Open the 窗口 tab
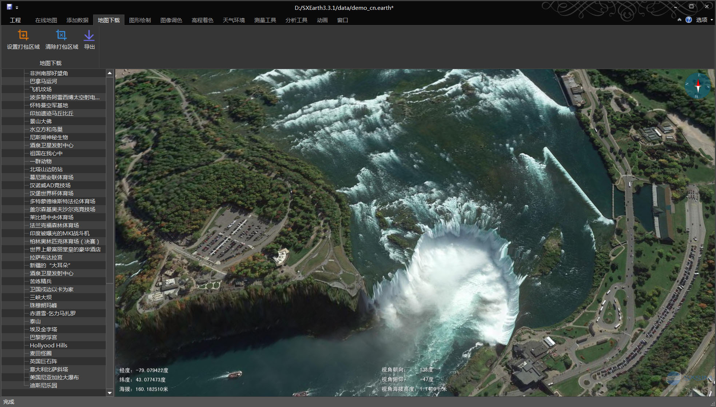This screenshot has height=407, width=716. (x=343, y=20)
